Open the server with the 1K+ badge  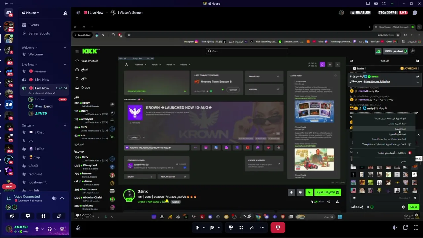tap(9, 26)
